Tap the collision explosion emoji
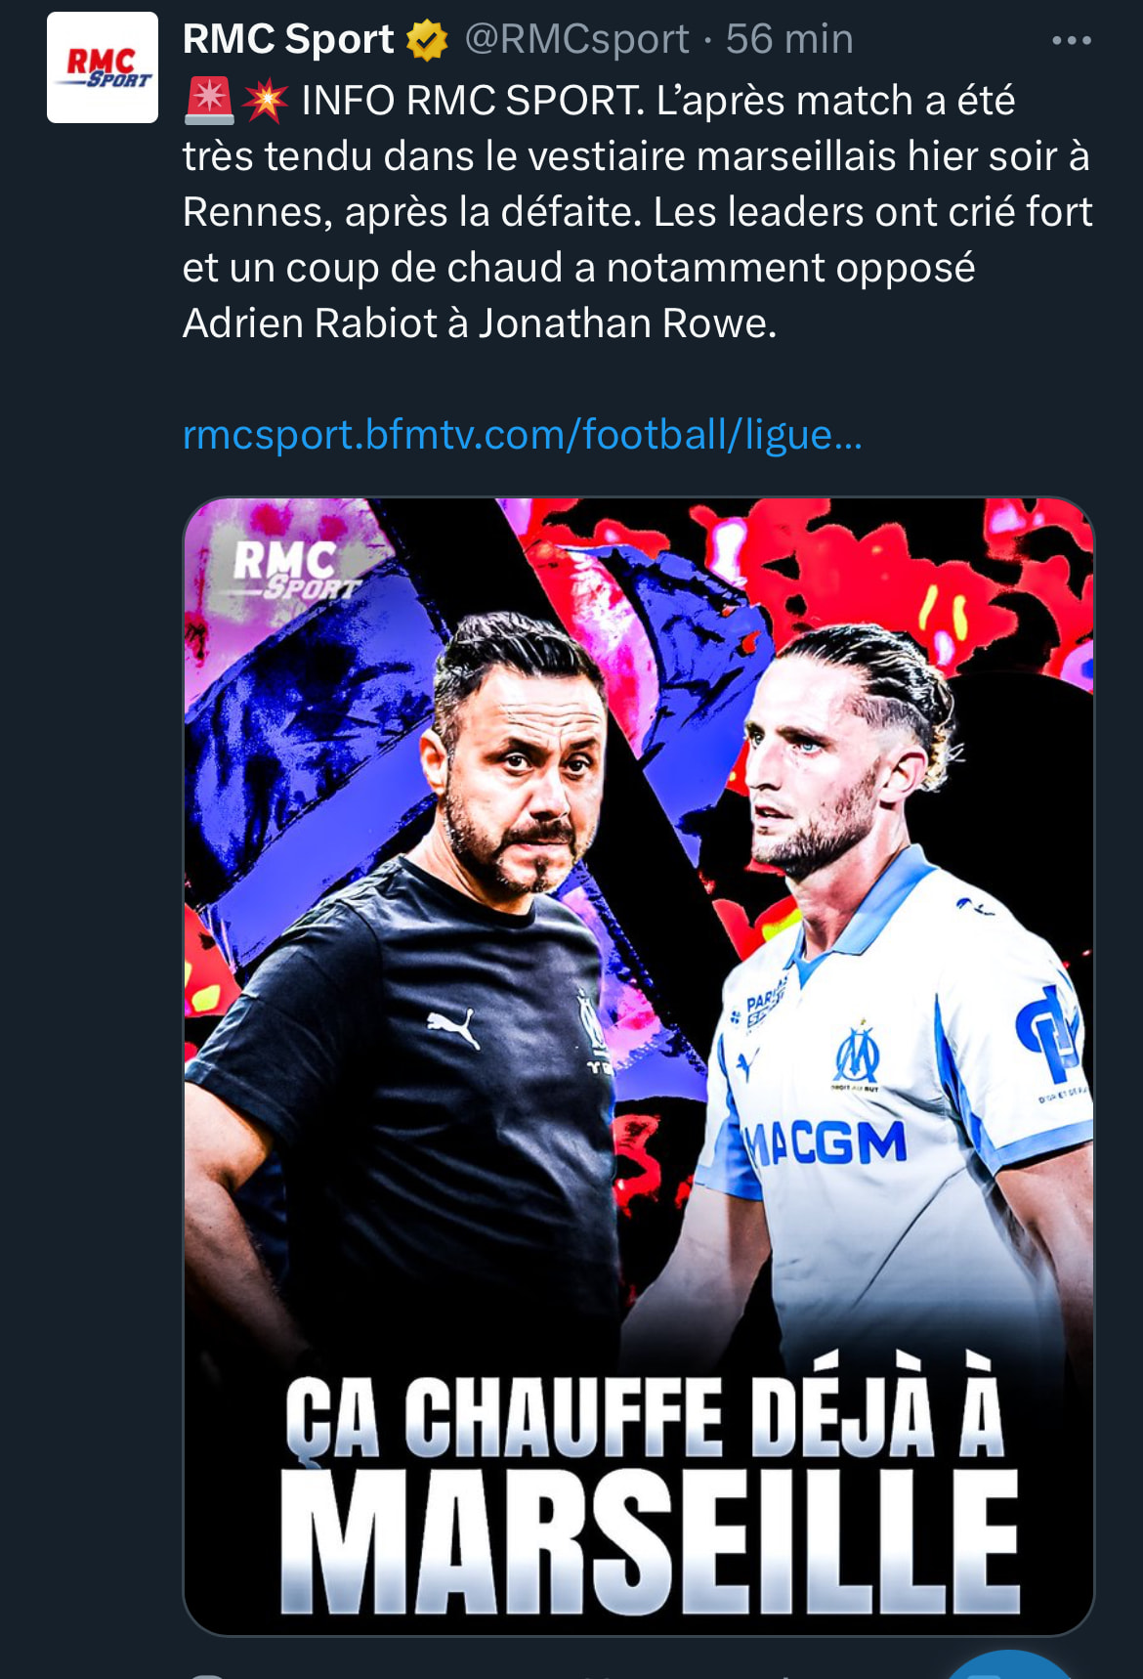The width and height of the screenshot is (1143, 1679). point(266,101)
